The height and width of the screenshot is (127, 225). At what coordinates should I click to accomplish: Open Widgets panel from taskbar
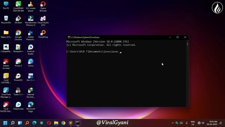(x=20, y=123)
